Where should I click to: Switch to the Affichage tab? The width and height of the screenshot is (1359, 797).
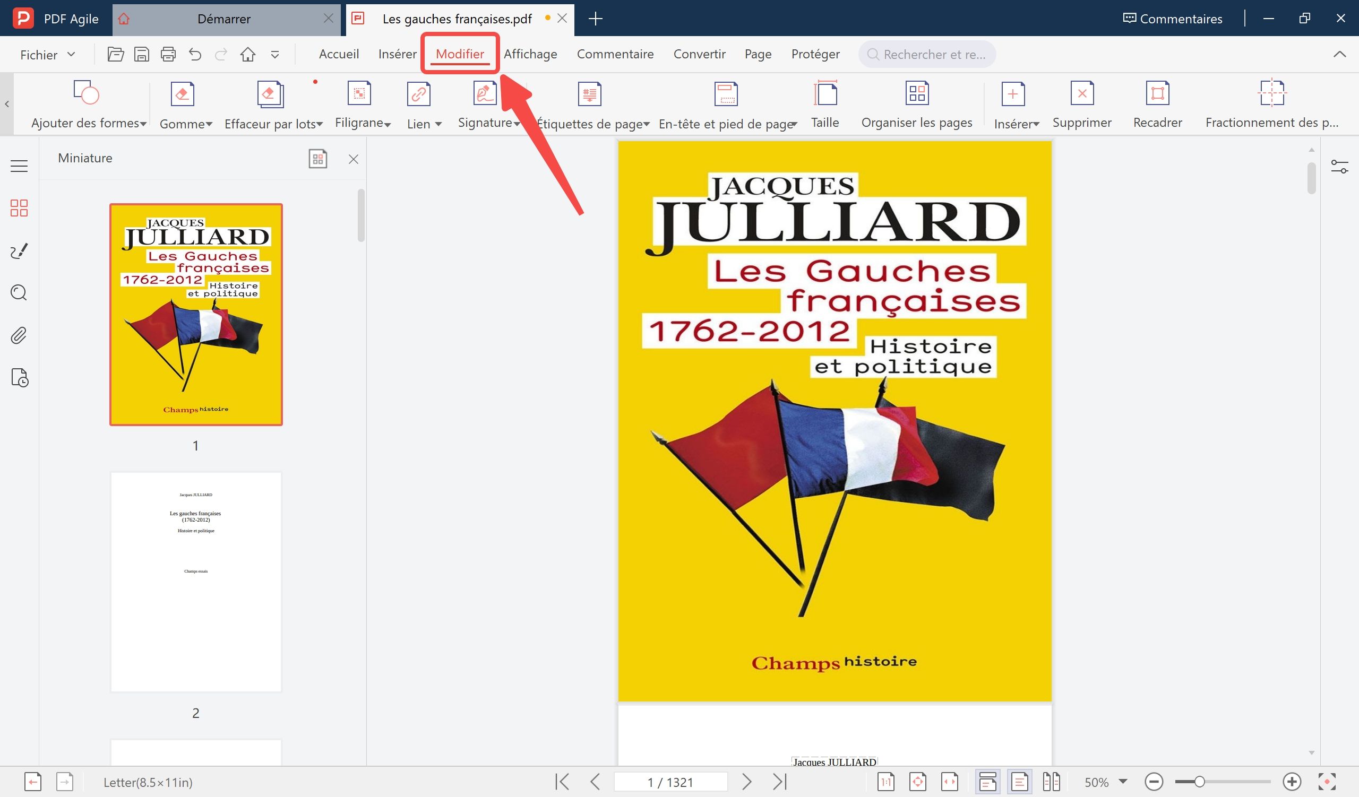coord(530,54)
